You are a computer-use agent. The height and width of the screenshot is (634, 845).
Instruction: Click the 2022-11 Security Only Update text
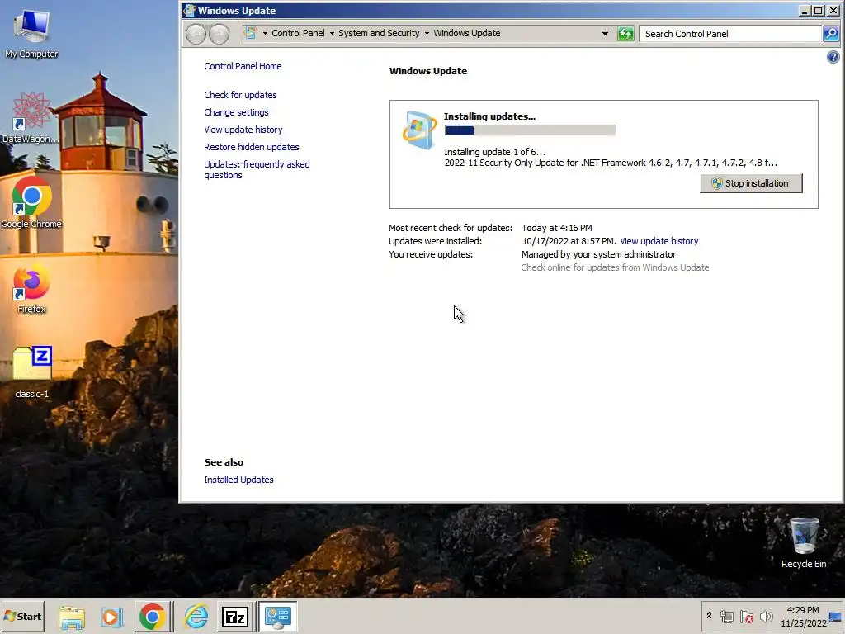pyautogui.click(x=611, y=163)
